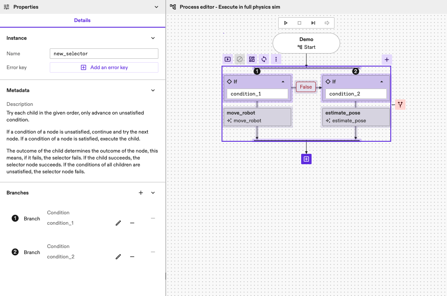
Task: Collapse the second If condition block
Action: click(382, 81)
